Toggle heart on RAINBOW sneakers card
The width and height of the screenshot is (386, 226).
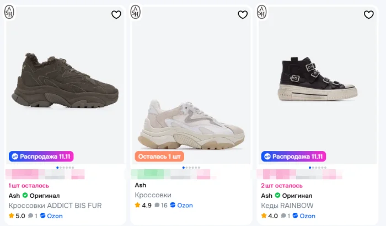coord(369,15)
